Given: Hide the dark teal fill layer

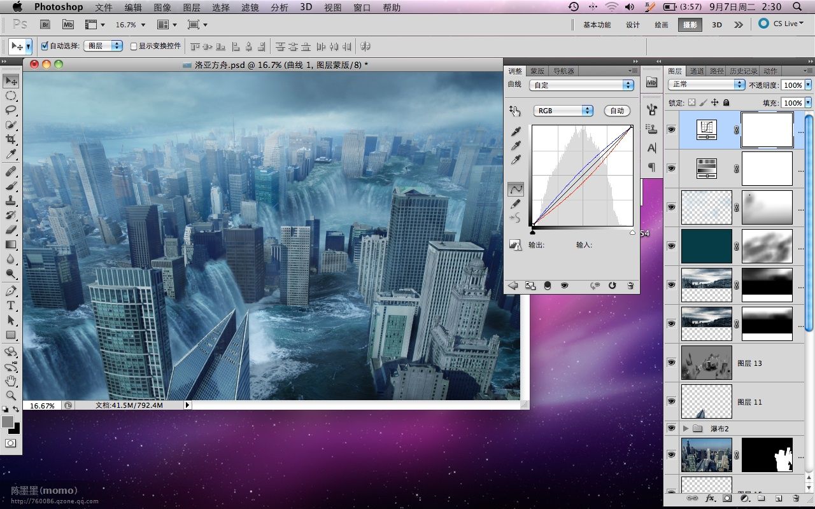Looking at the screenshot, I should point(671,246).
